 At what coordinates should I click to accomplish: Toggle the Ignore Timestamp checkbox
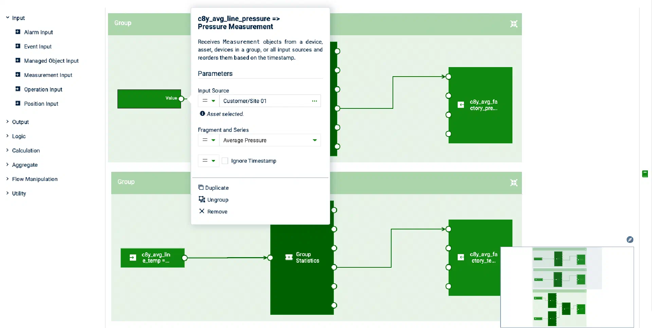(225, 161)
